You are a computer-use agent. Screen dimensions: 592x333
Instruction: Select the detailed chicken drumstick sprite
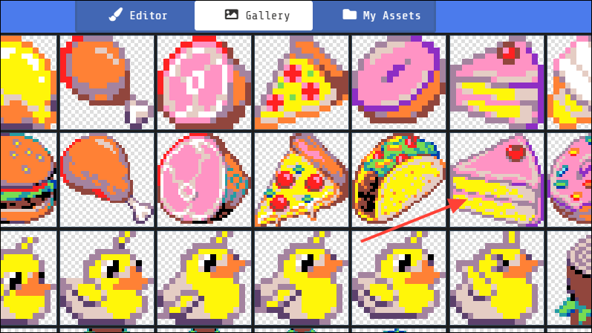click(107, 180)
